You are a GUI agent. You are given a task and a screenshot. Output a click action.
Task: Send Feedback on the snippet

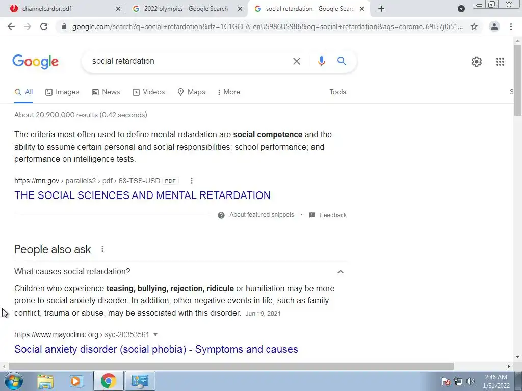[x=328, y=215]
